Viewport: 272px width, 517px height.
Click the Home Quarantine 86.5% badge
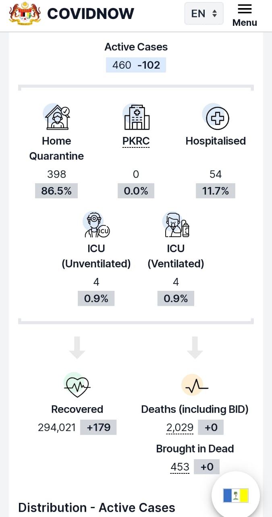(x=56, y=191)
